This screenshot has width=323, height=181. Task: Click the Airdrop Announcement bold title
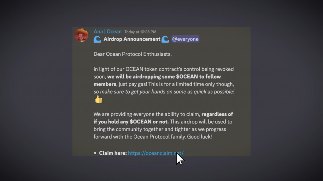coord(132,39)
